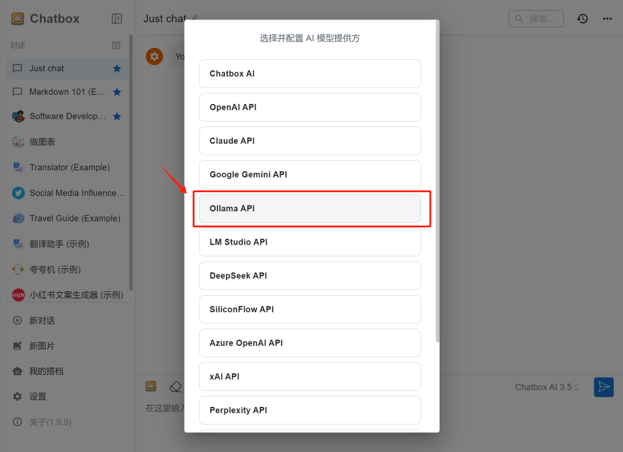
Task: Click the eraser clear-context icon
Action: [x=175, y=386]
